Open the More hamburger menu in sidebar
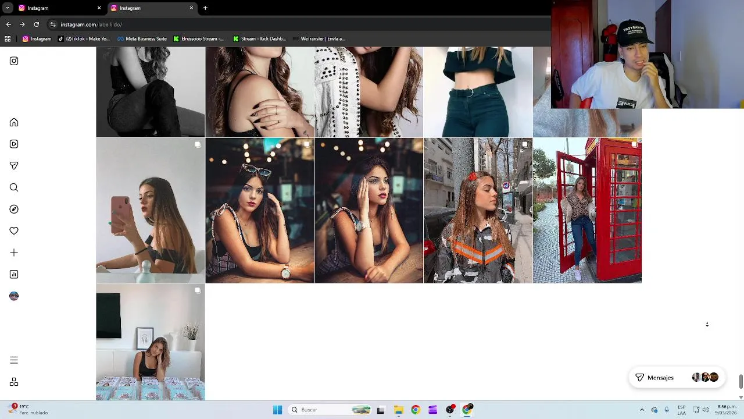 point(14,360)
